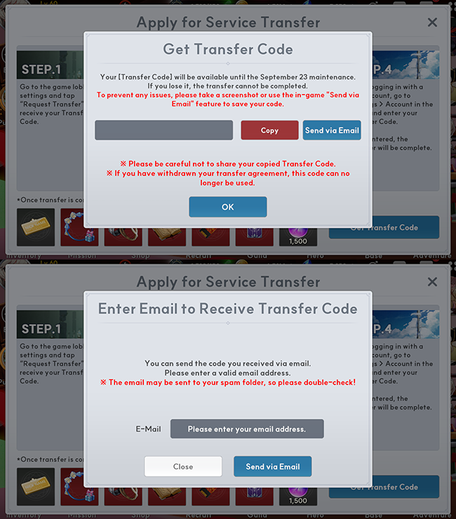Screen dimensions: 456x519
Task: Select the gold nickname ticket icon in upper panel
Action: point(36,227)
